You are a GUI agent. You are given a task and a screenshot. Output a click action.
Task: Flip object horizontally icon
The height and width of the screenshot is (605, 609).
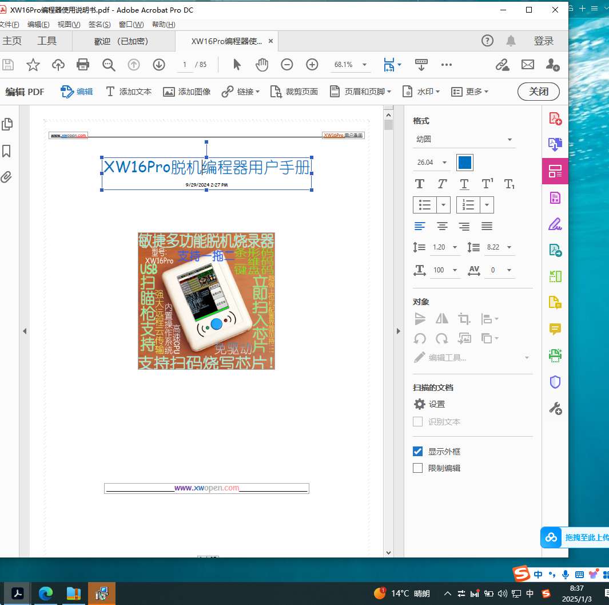[442, 319]
